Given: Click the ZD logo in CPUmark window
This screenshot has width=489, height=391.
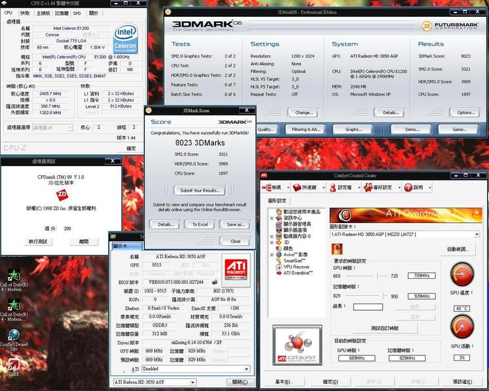Looking at the screenshot, I should pos(62,195).
